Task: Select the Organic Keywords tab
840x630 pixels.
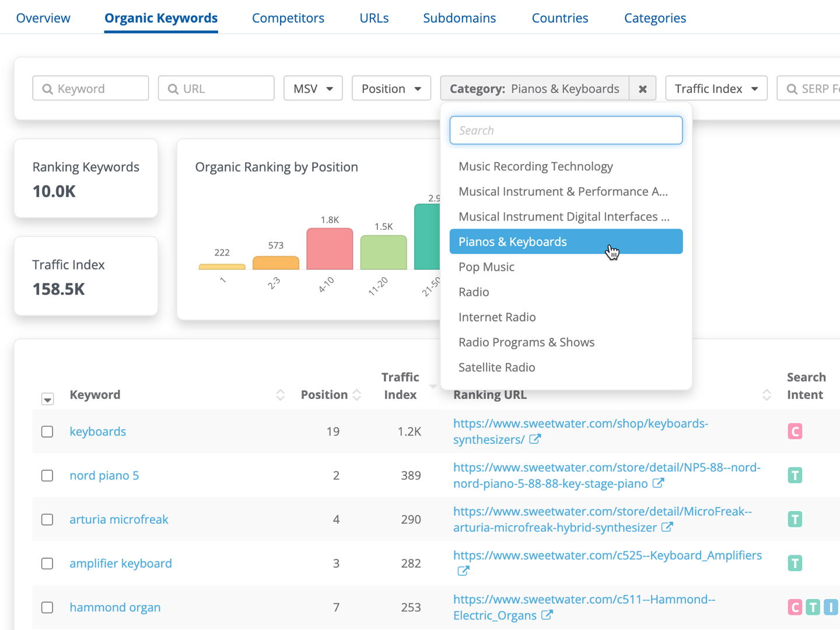Action: (x=161, y=18)
